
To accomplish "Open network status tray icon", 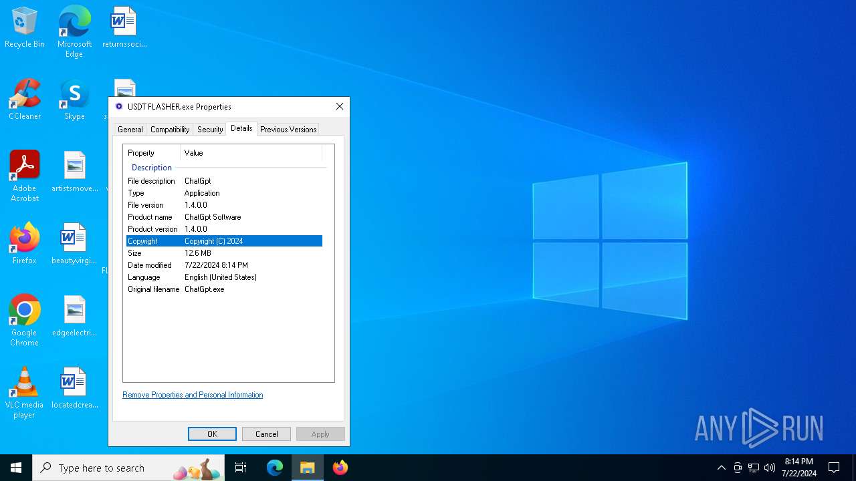I will 754,468.
